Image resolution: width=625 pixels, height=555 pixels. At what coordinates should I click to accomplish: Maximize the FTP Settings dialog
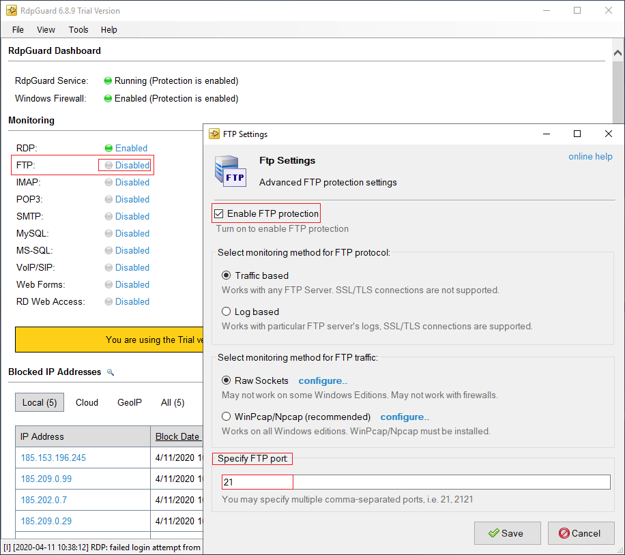tap(577, 134)
